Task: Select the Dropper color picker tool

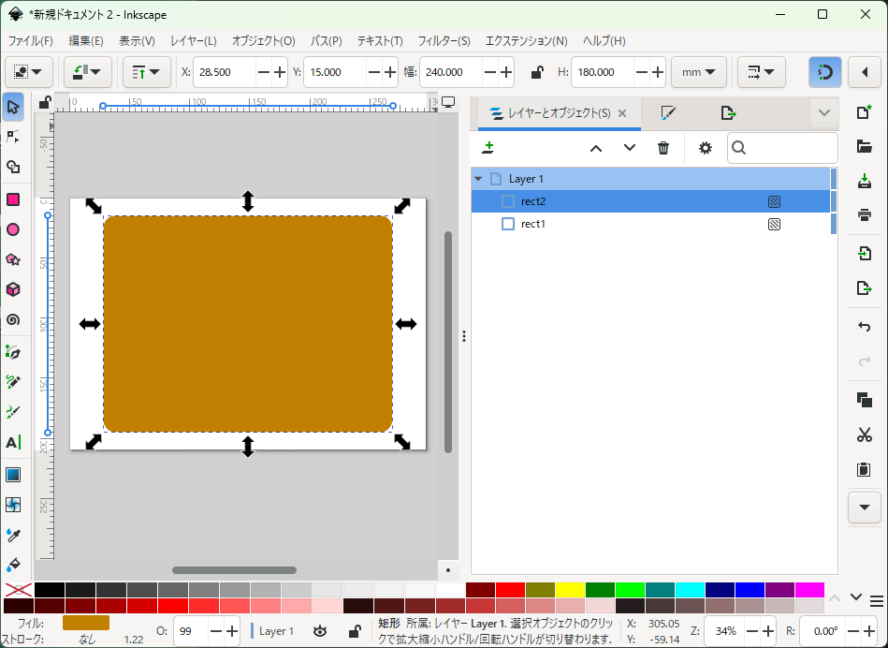Action: [13, 535]
